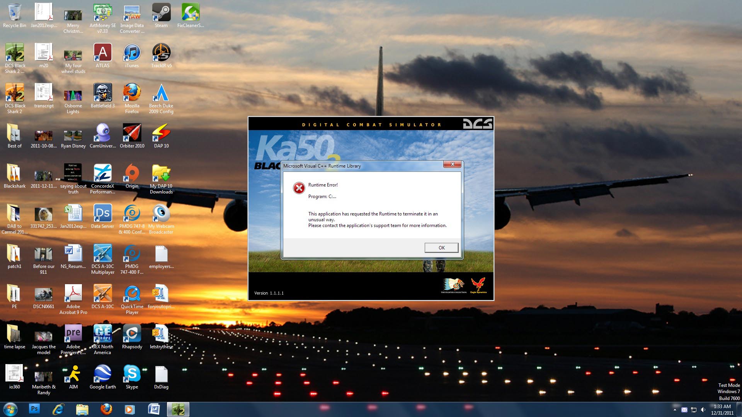Select the Mozilla Firefox desktop shortcut

point(132,98)
